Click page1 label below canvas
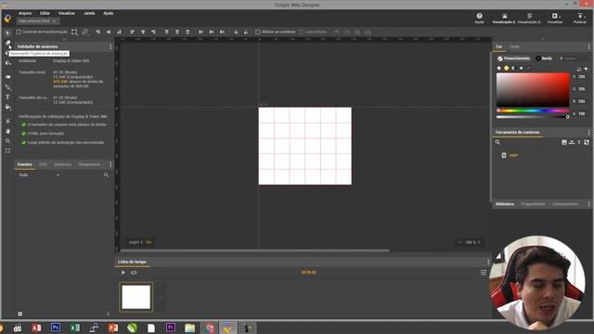This screenshot has height=334, width=594. pyautogui.click(x=136, y=242)
